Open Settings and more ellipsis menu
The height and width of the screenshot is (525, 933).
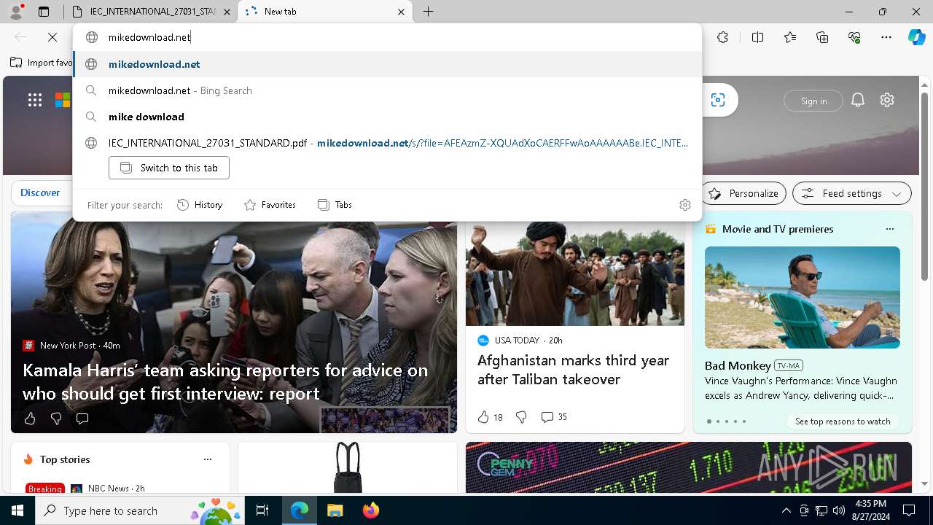[x=886, y=37]
